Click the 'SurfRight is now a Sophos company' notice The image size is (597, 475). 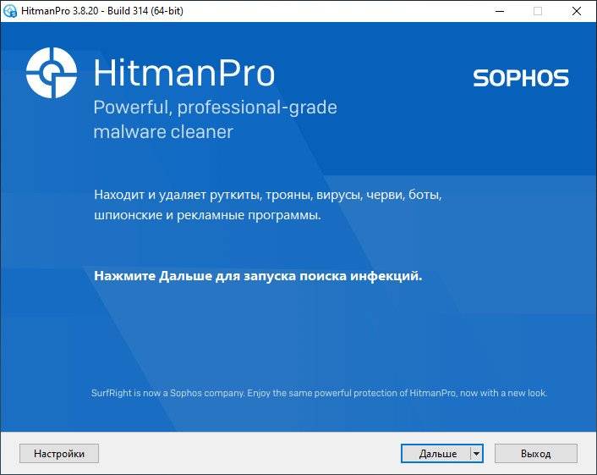[x=319, y=393]
